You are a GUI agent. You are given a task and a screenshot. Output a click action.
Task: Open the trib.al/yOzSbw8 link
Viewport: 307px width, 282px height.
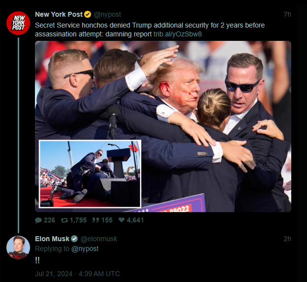[x=178, y=34]
